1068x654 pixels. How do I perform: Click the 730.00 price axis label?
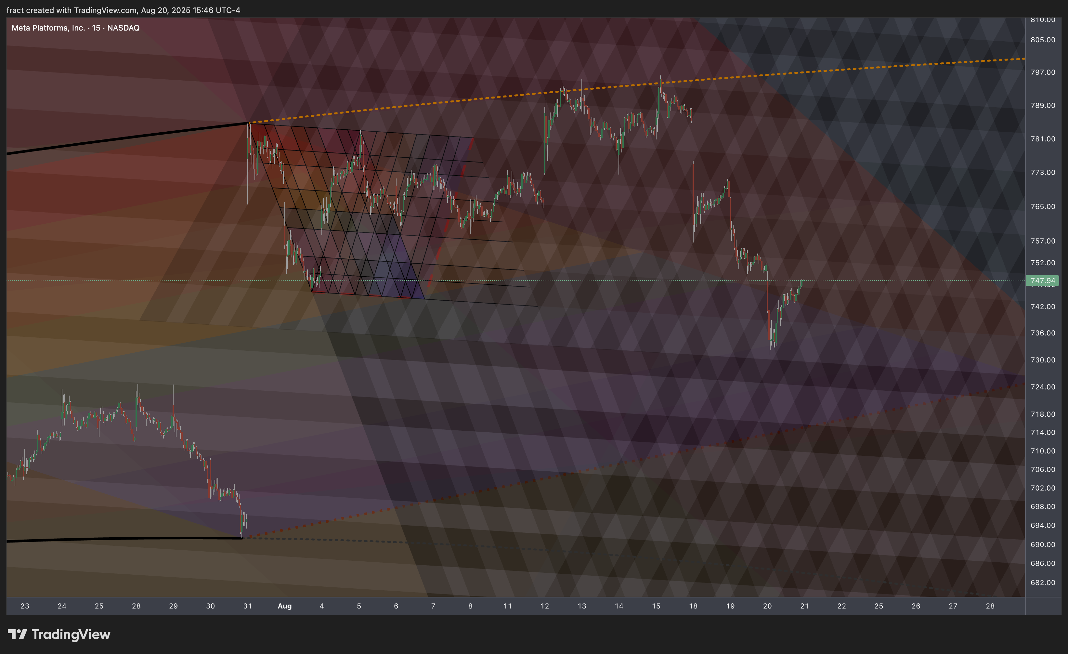(x=1043, y=360)
